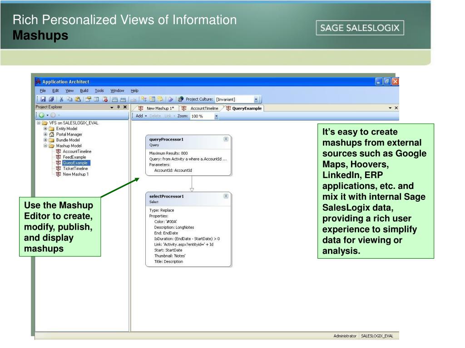The image size is (465, 348).
Task: Click the Application Architect title bar logo
Action: [x=38, y=81]
